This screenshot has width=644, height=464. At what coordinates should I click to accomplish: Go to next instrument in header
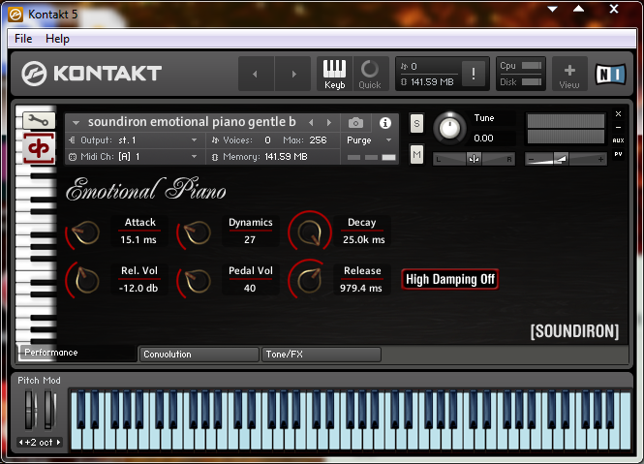coord(293,74)
